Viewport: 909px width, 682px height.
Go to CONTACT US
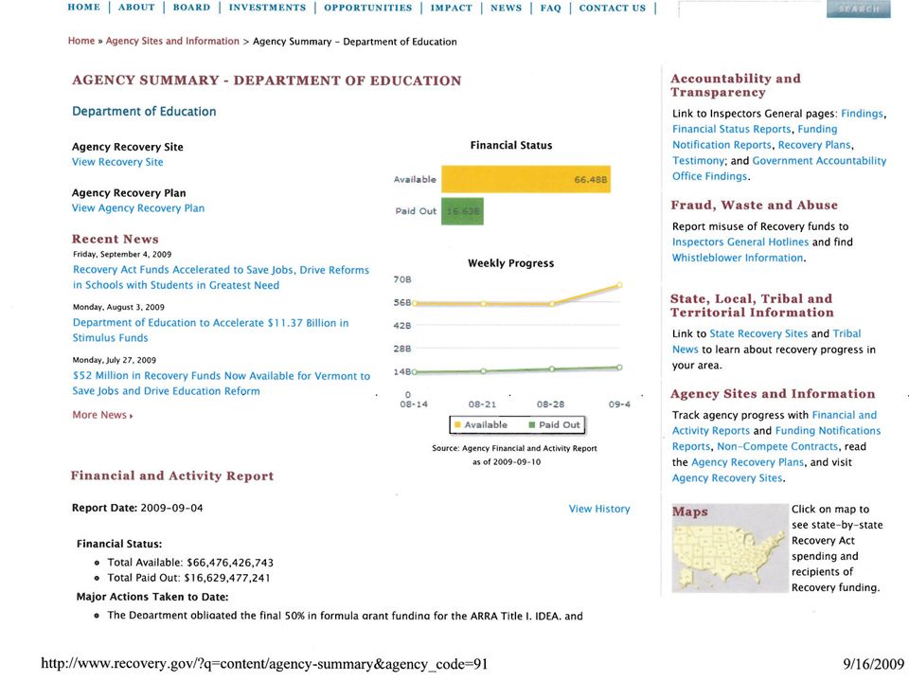coord(613,8)
